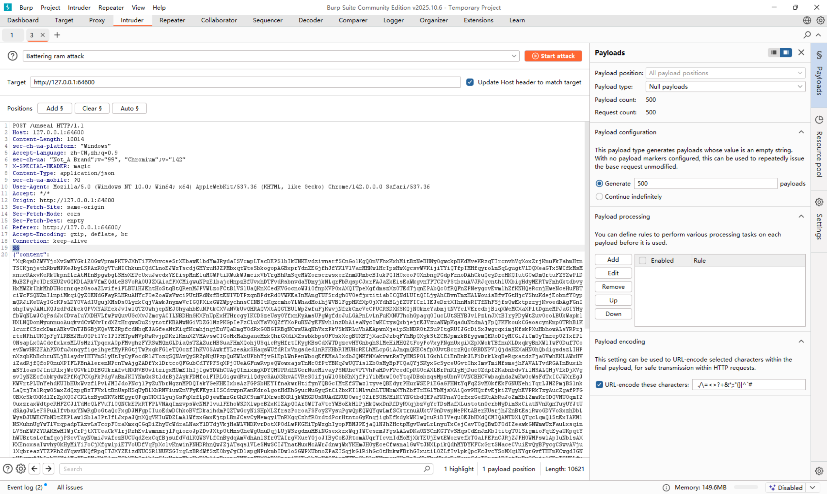
Task: Click the search magnifier next to tabs
Action: tap(807, 35)
